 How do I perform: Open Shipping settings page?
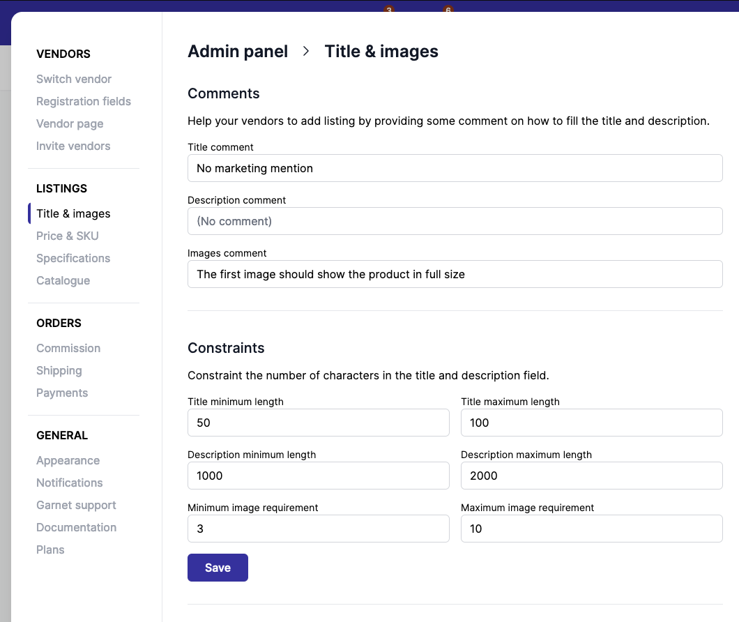[59, 371]
